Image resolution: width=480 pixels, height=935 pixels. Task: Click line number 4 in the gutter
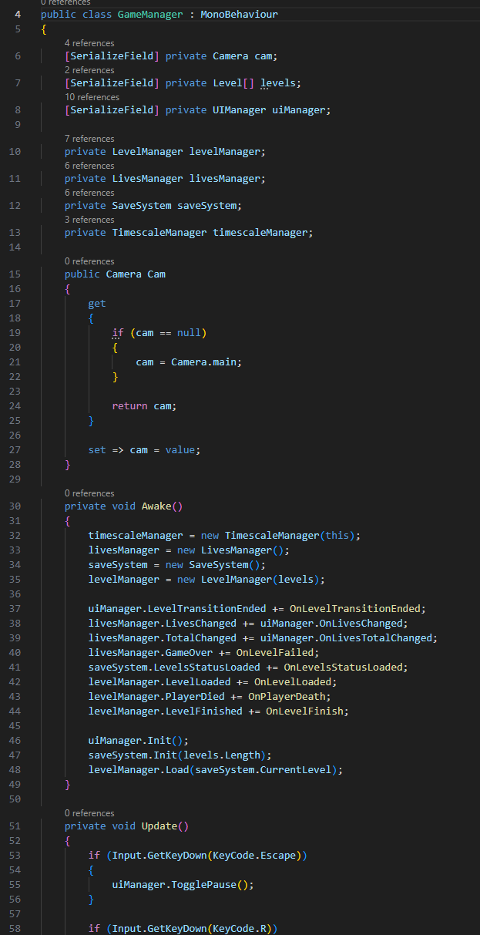point(18,15)
